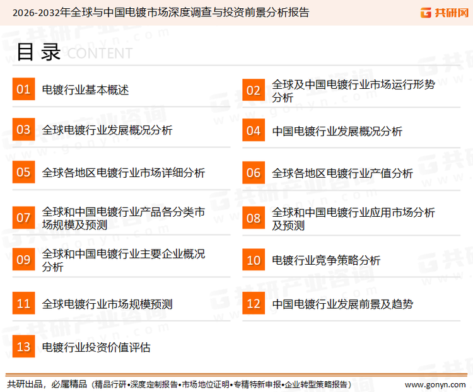Screen dimensions: 473x392
Task: Select chapter title 全球和中国电镀行业产品各分类市场规模及预测
Action: click(x=124, y=218)
